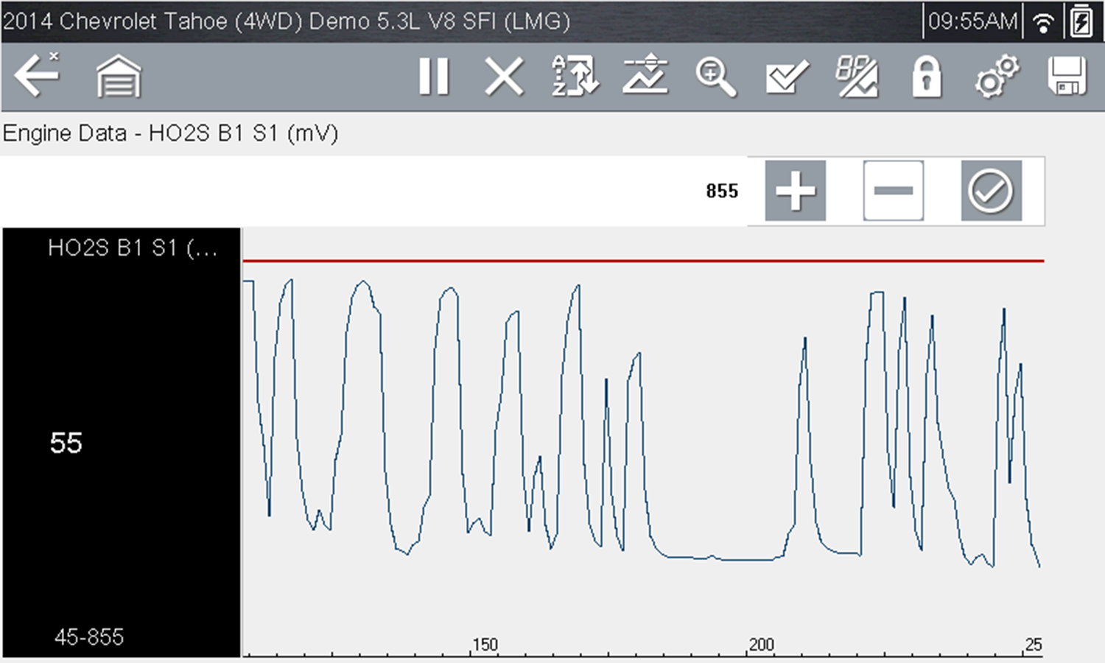This screenshot has height=663, width=1105.
Task: Decrease trigger level with minus button
Action: click(x=893, y=191)
